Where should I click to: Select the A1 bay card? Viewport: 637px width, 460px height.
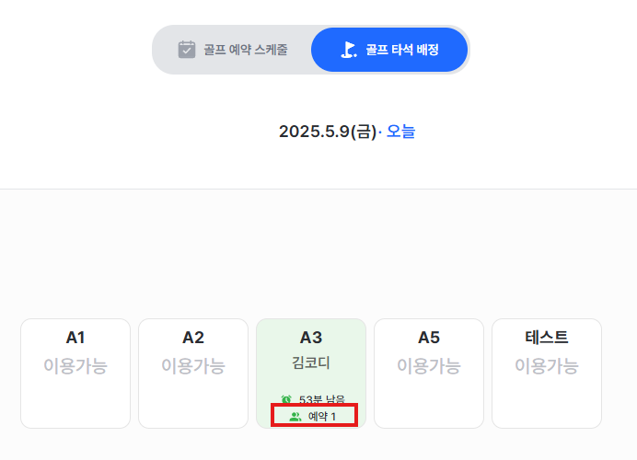coord(75,374)
